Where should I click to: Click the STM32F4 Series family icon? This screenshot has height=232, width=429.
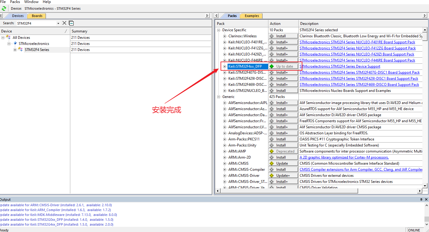tap(20, 49)
